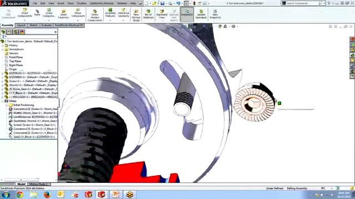The height and width of the screenshot is (199, 355).
Task: Open the PropertyManager tab icon
Action: 9,32
